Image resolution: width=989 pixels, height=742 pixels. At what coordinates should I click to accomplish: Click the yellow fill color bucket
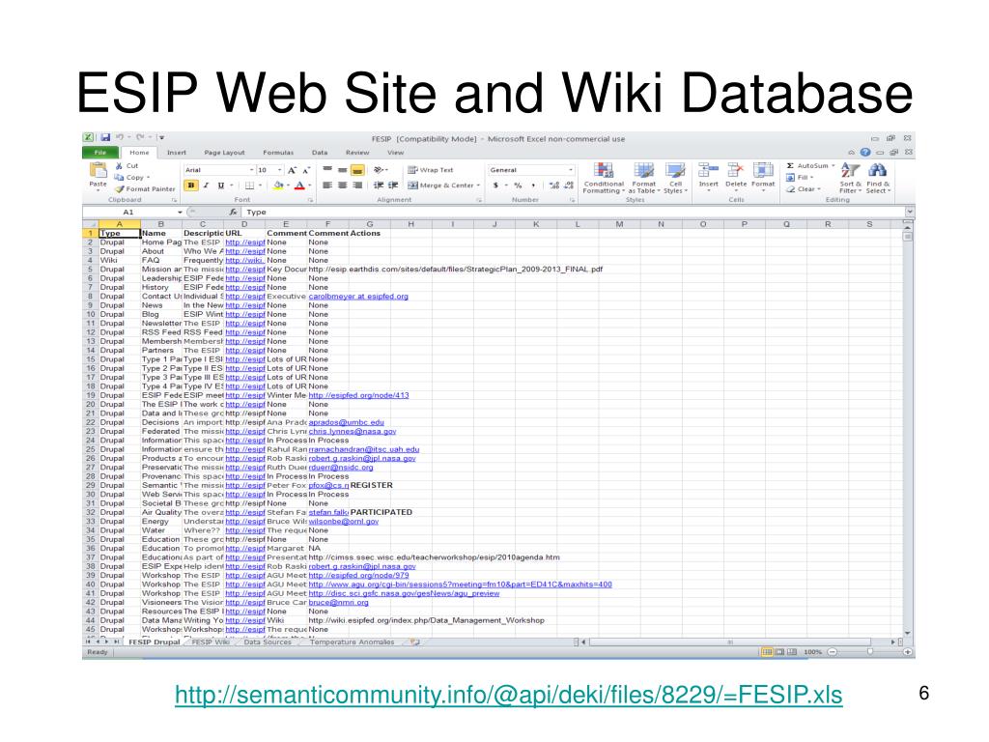(278, 185)
